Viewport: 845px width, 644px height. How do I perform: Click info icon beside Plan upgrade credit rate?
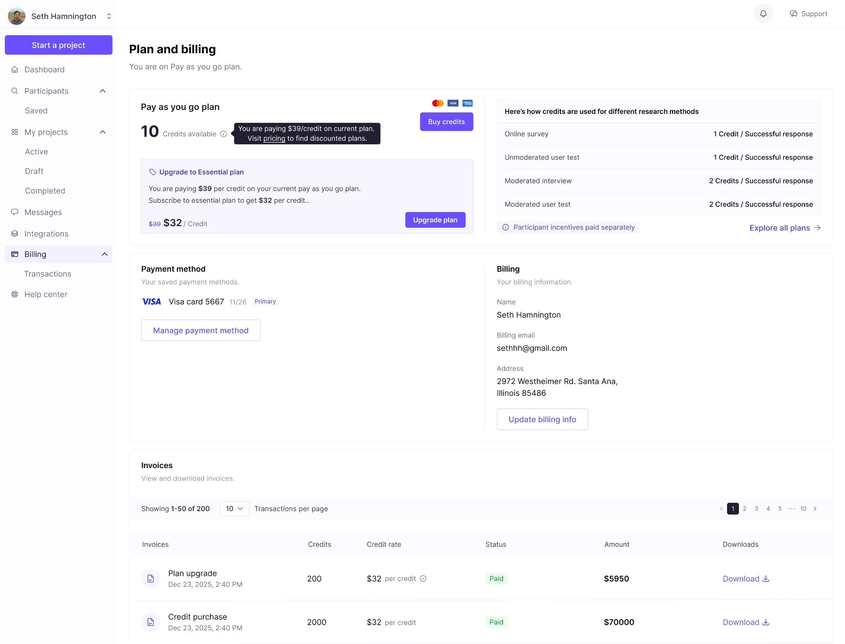coord(423,578)
